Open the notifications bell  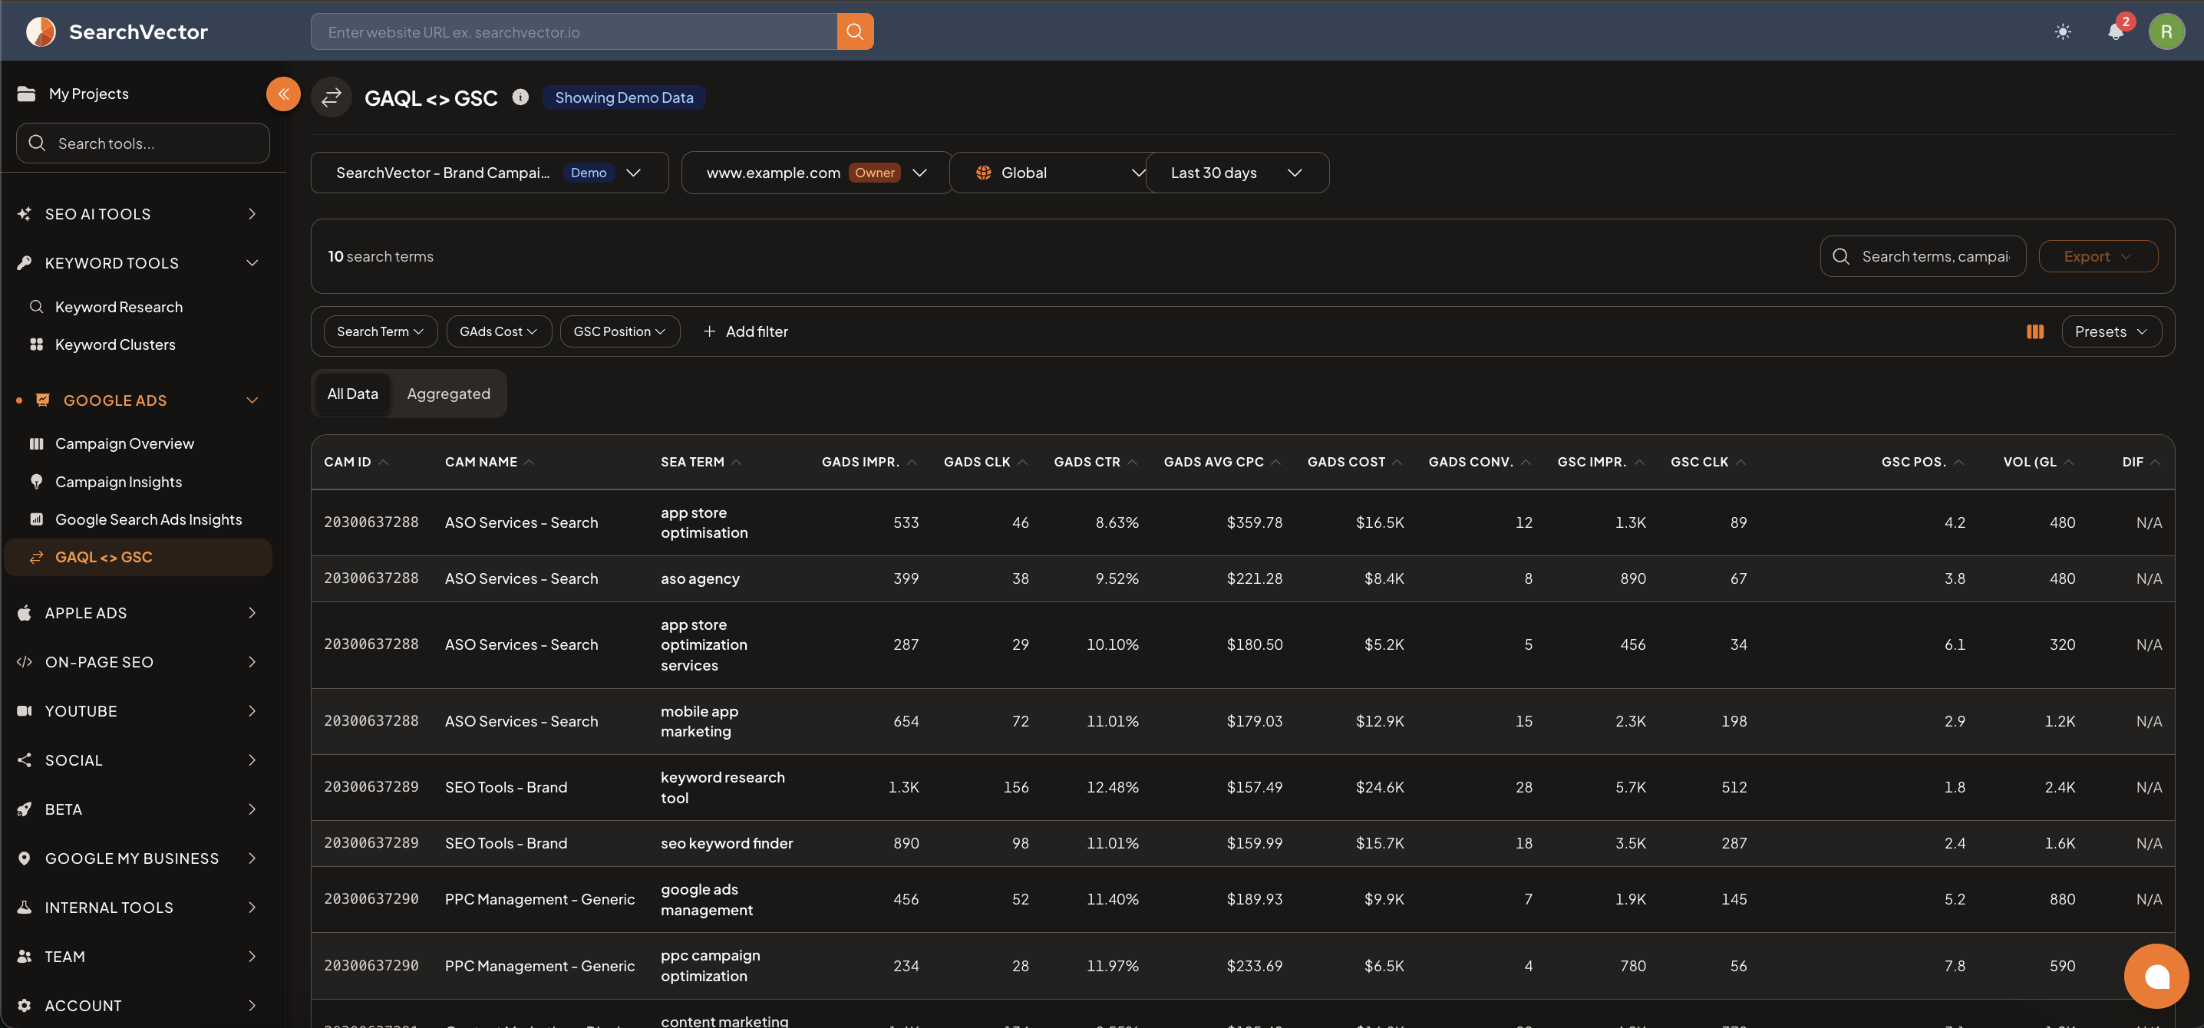tap(2115, 31)
